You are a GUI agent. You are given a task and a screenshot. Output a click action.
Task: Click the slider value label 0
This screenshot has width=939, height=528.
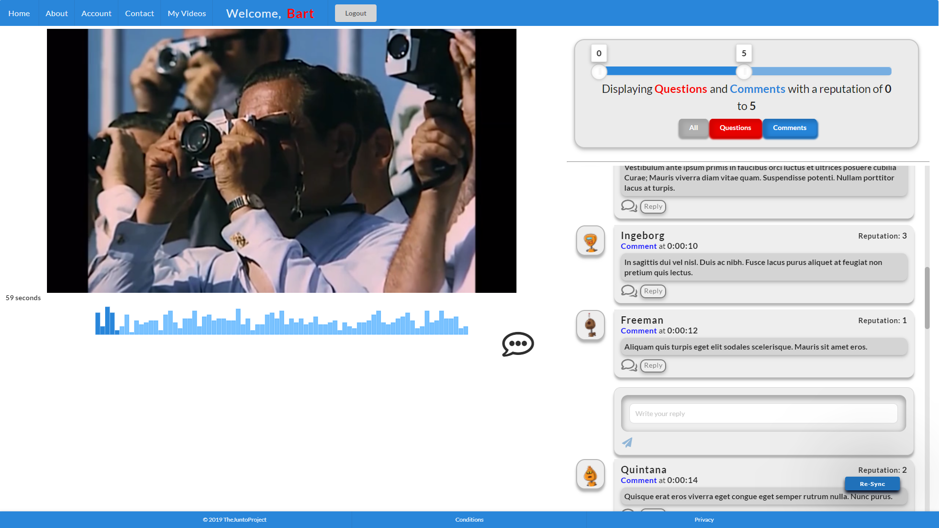coord(599,53)
